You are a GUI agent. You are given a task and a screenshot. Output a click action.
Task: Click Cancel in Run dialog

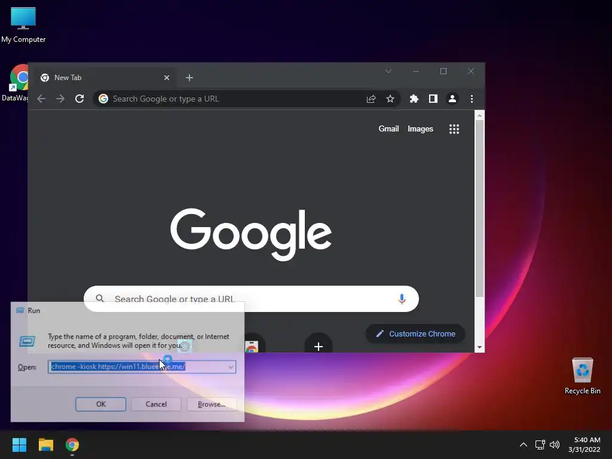(x=156, y=404)
